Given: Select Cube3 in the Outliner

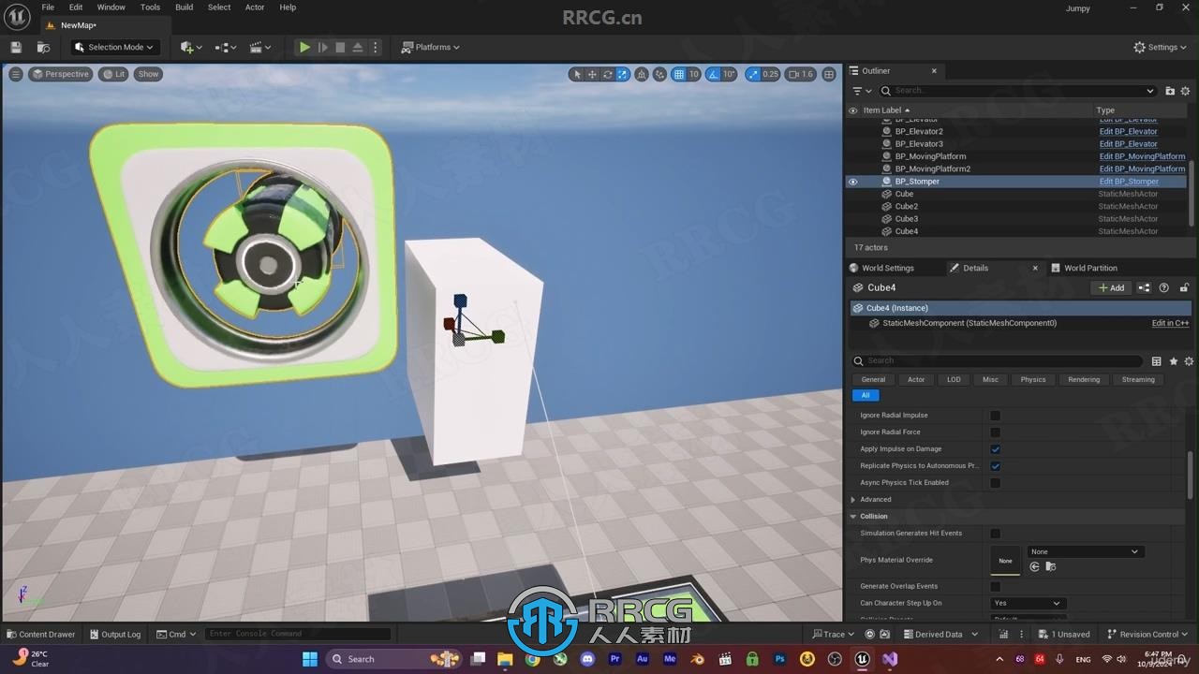Looking at the screenshot, I should pos(906,219).
